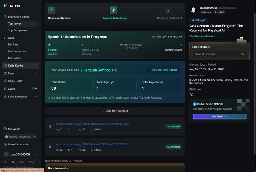Click the Total Trajectories stat card
The width and height of the screenshot is (256, 172).
[160, 85]
